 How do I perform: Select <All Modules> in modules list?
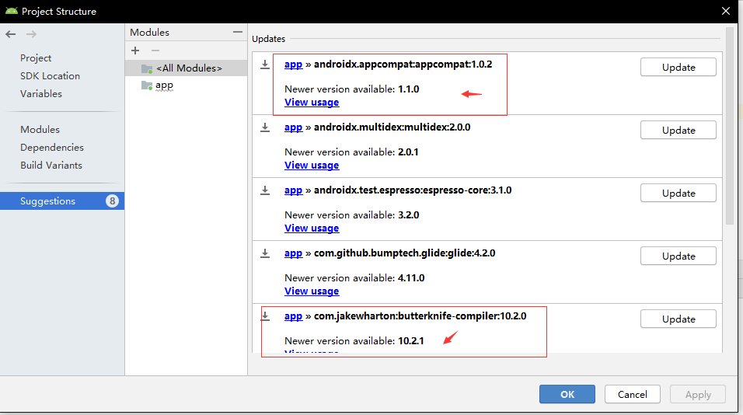(x=187, y=68)
